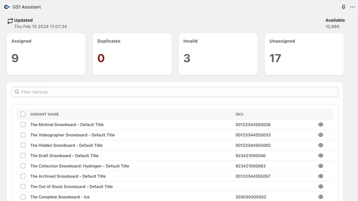Open the Duplicates card showing 0
The image size is (358, 201).
132,54
